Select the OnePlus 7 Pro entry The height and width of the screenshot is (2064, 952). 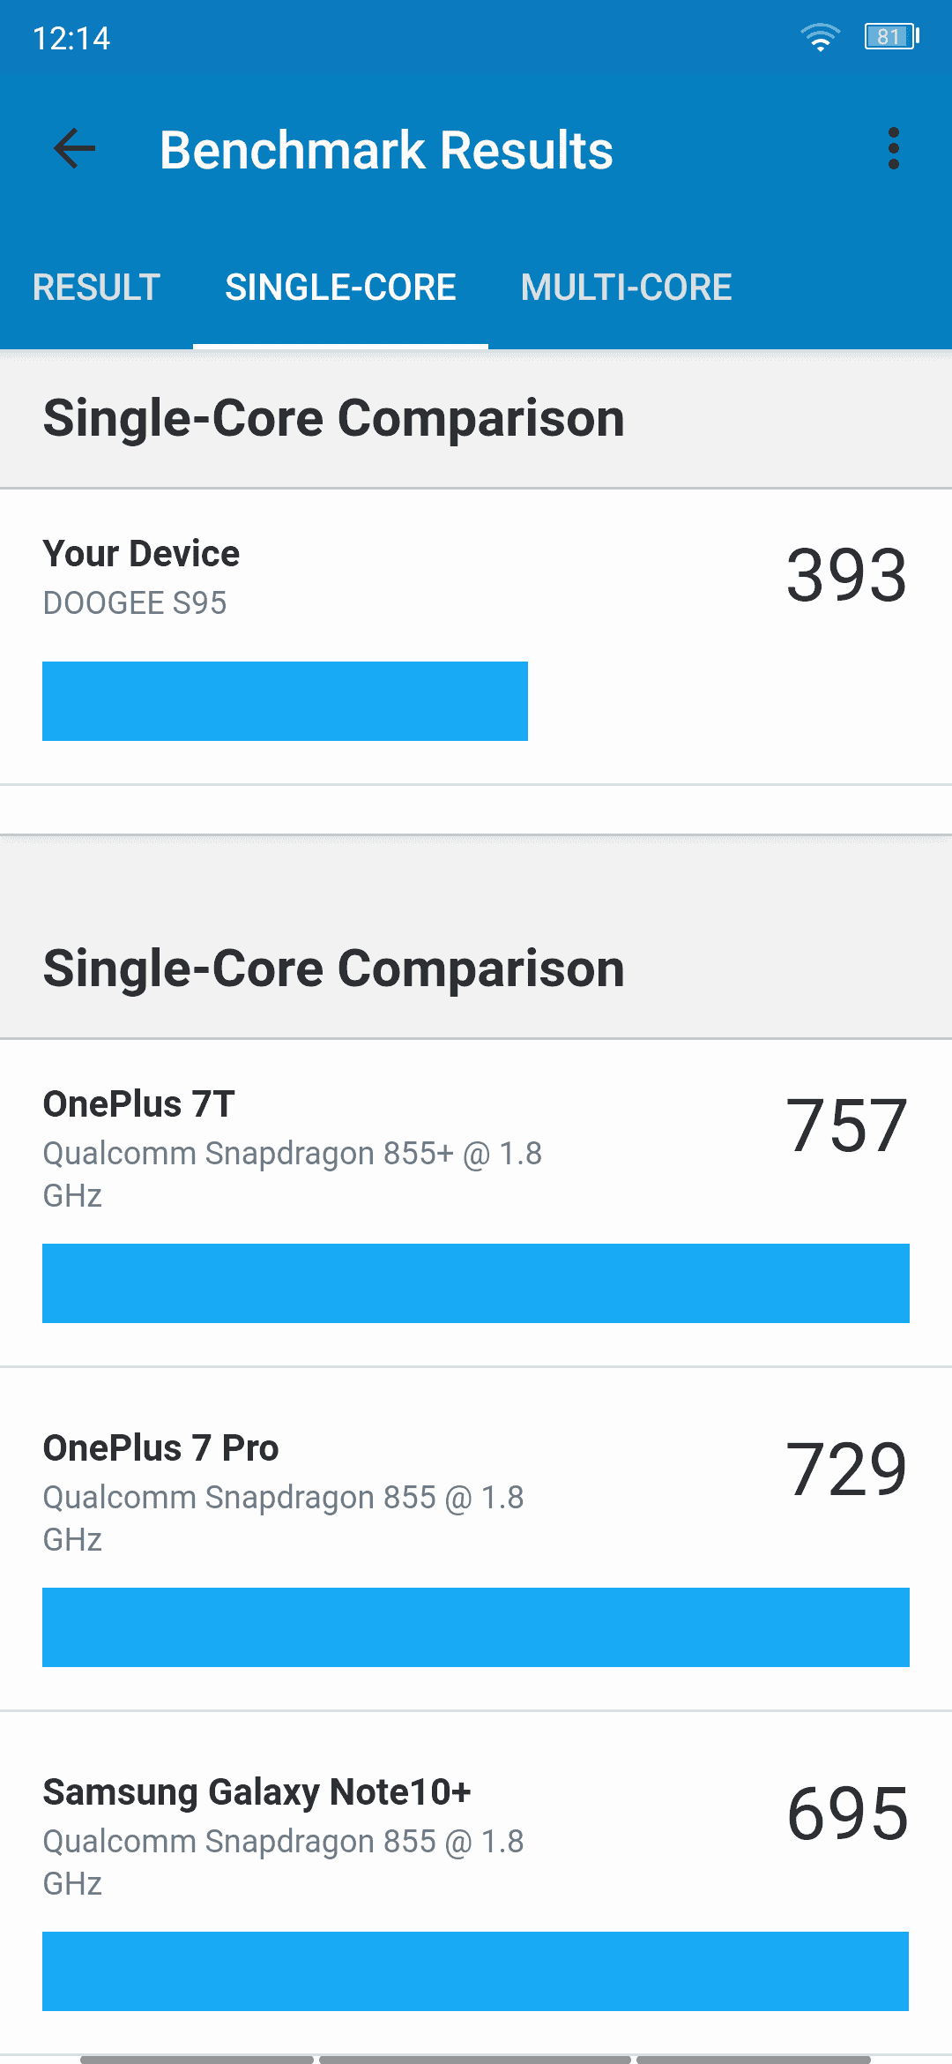[476, 1539]
